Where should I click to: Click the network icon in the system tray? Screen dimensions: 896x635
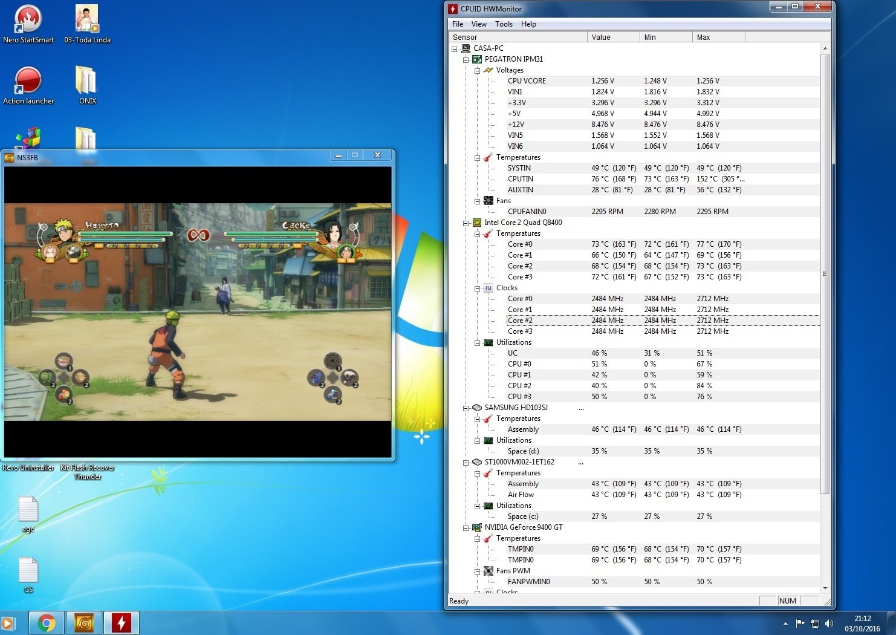[814, 624]
